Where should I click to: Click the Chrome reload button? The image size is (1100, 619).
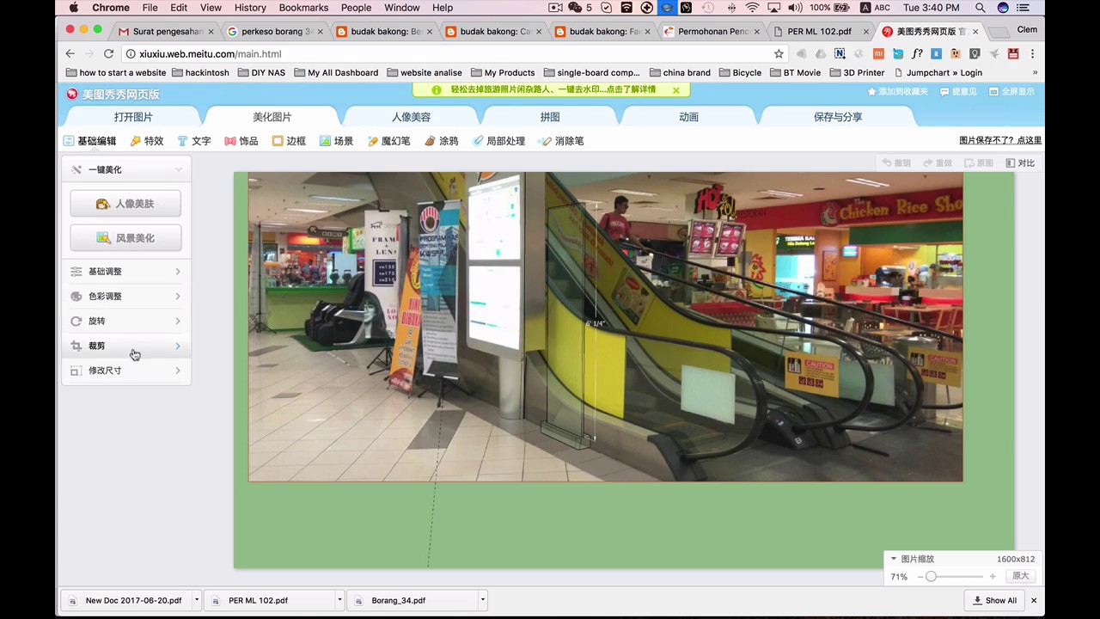click(x=108, y=53)
